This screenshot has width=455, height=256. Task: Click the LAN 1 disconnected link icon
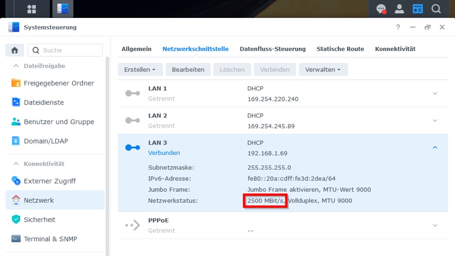(133, 94)
